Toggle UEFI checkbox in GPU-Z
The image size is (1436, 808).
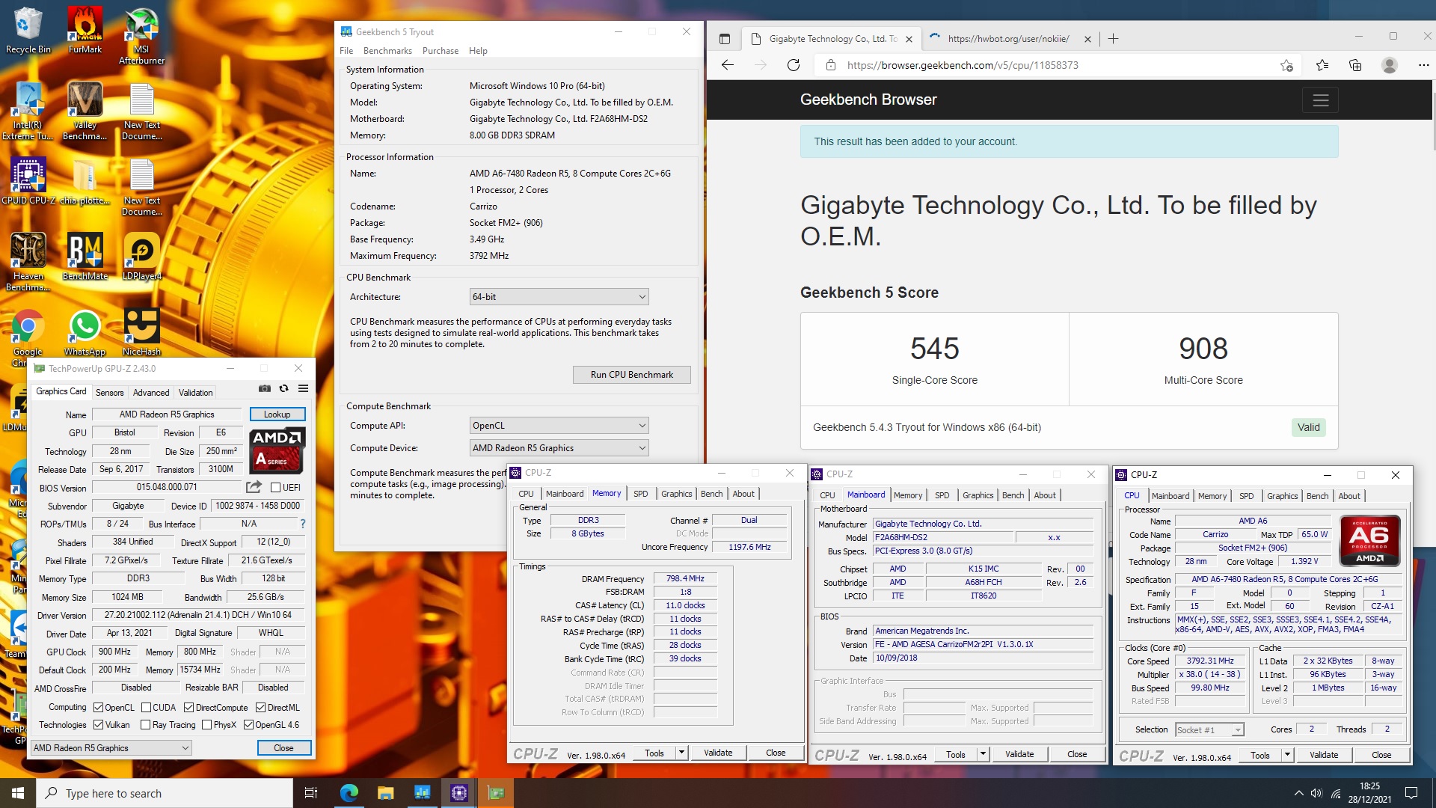pyautogui.click(x=275, y=488)
